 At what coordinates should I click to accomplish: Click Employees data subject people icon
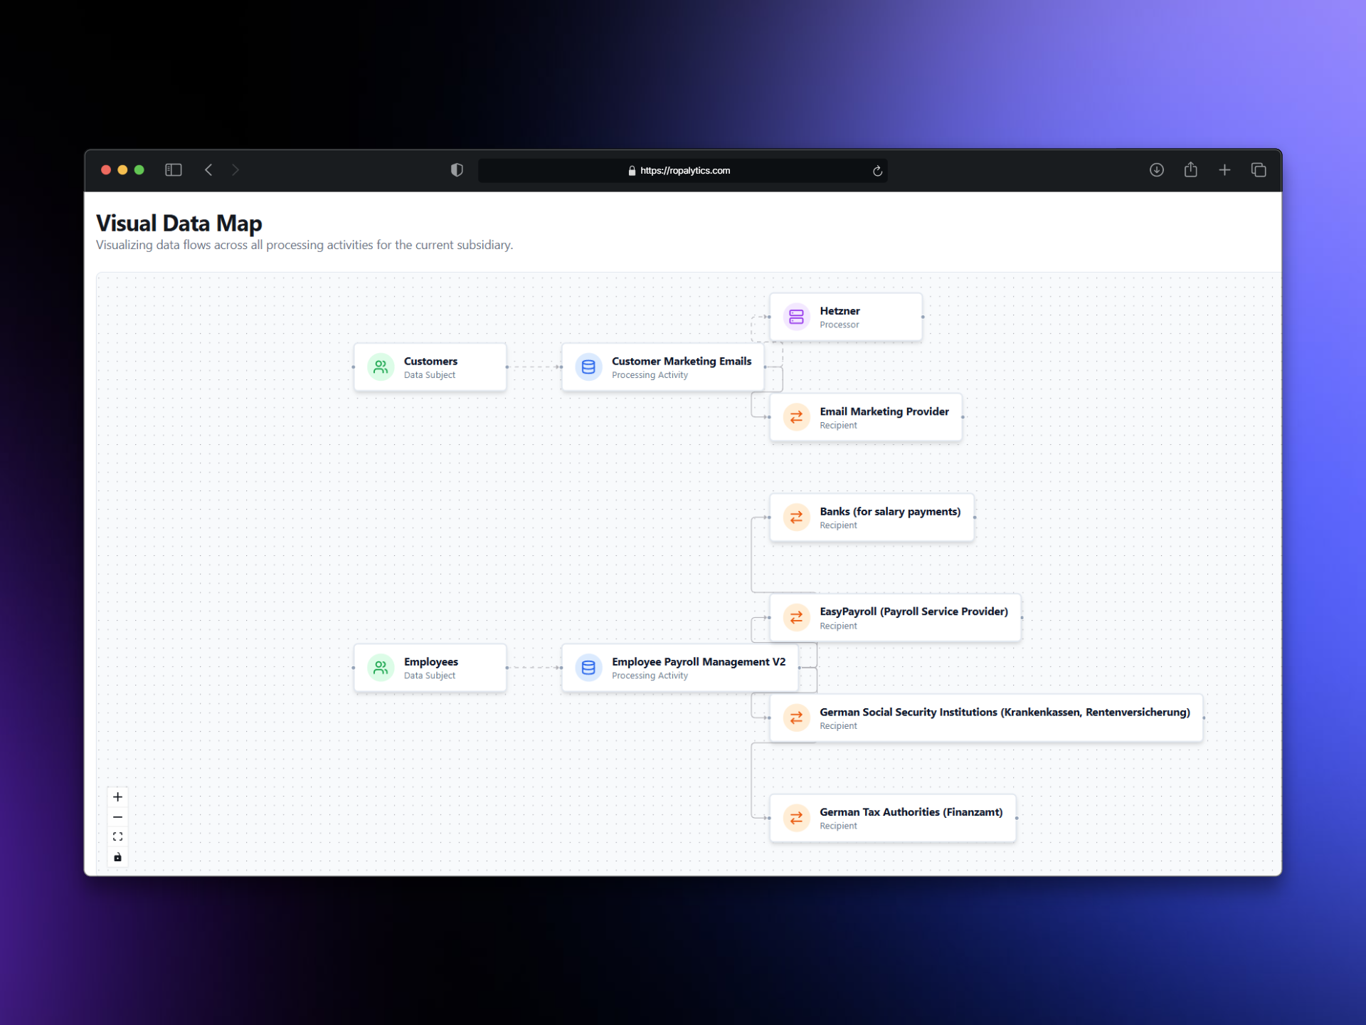[381, 668]
